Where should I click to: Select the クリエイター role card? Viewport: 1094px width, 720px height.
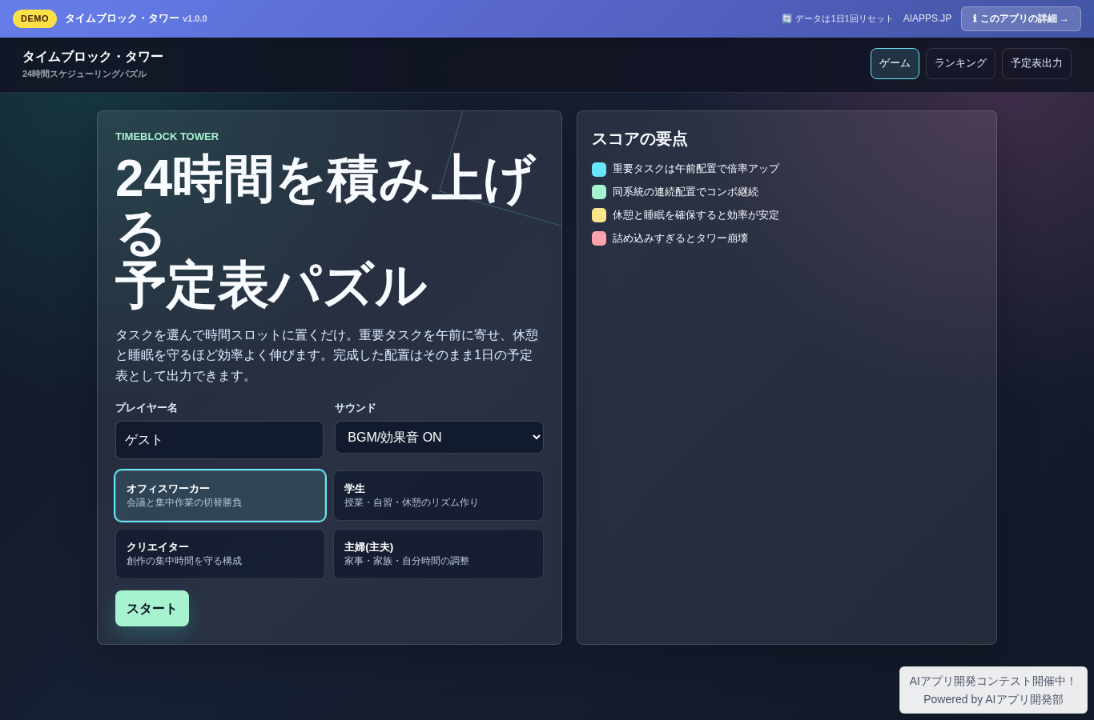[x=220, y=554]
